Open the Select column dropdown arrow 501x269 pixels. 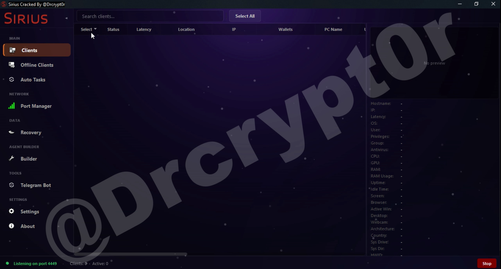(95, 29)
